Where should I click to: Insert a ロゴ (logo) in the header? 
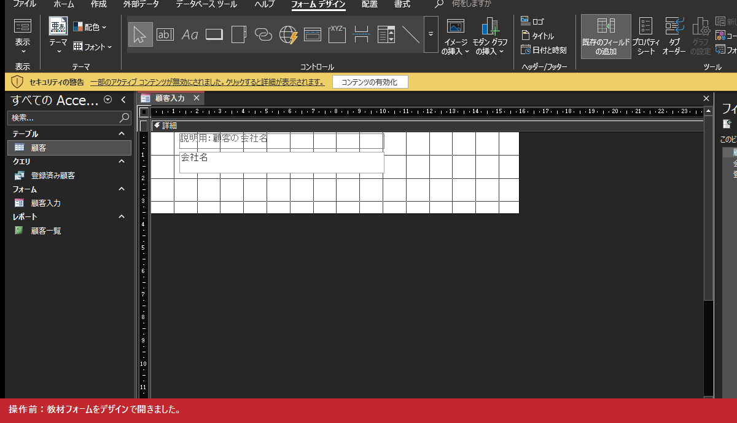coord(532,22)
